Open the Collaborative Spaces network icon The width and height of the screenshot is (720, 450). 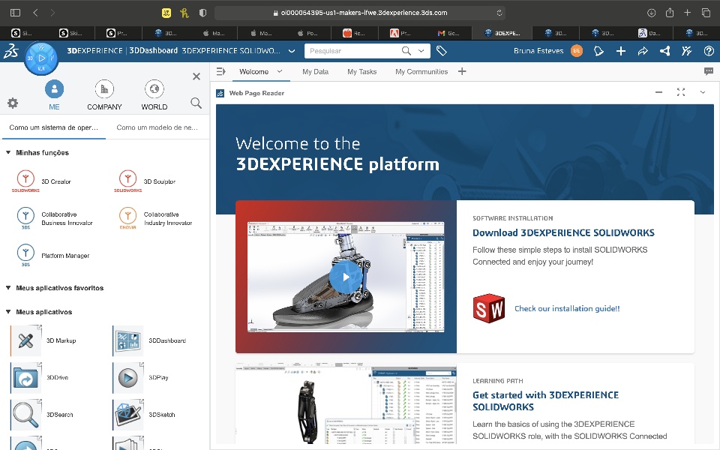click(665, 51)
